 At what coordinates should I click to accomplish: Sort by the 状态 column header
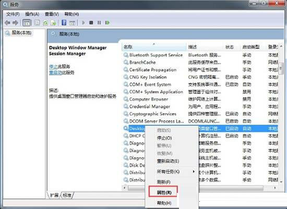pos(232,47)
